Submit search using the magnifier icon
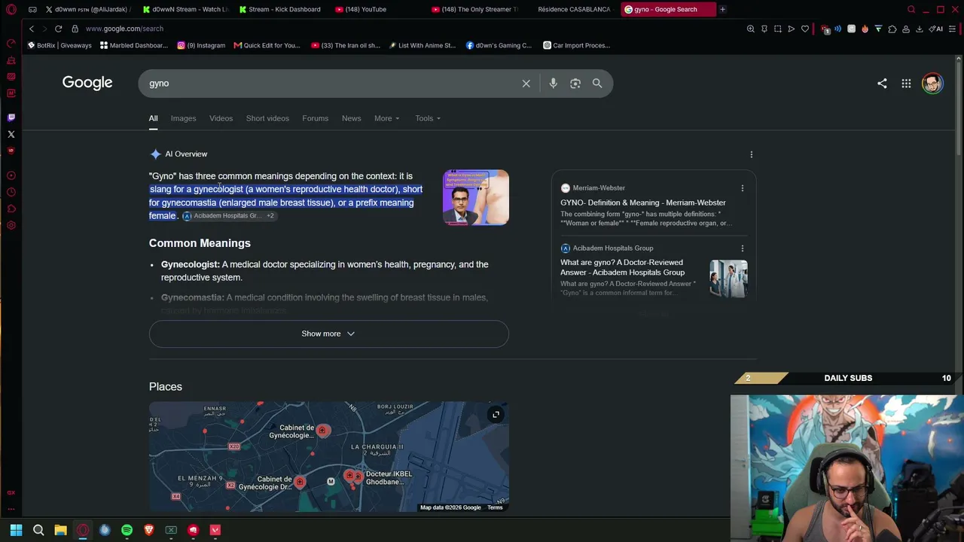This screenshot has height=542, width=964. [597, 84]
